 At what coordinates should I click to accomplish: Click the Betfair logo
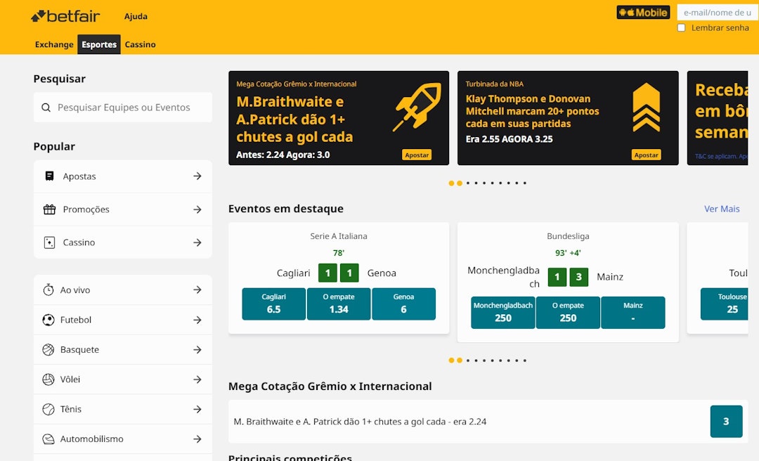[x=65, y=16]
